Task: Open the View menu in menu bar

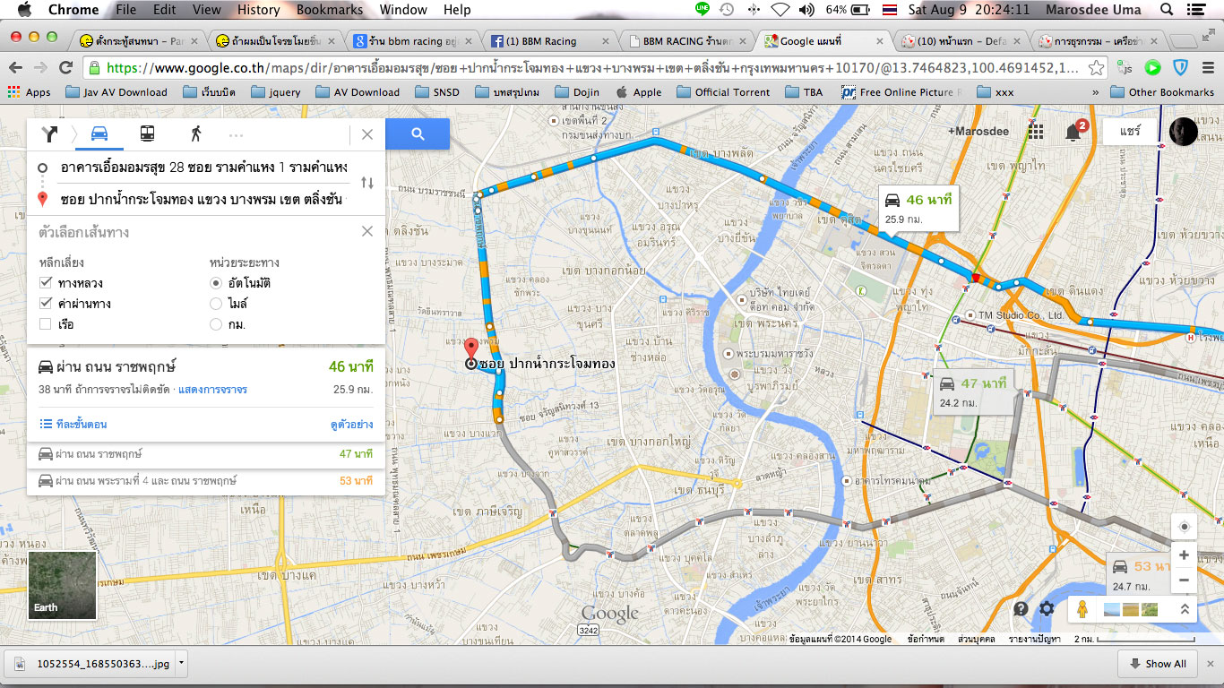Action: (x=206, y=10)
